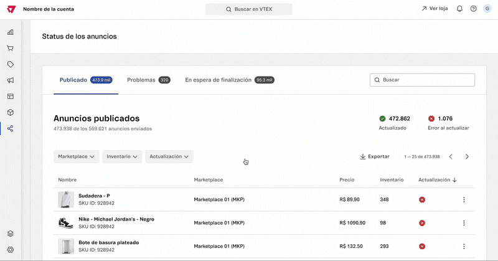Open the Ver loja link

(x=435, y=9)
